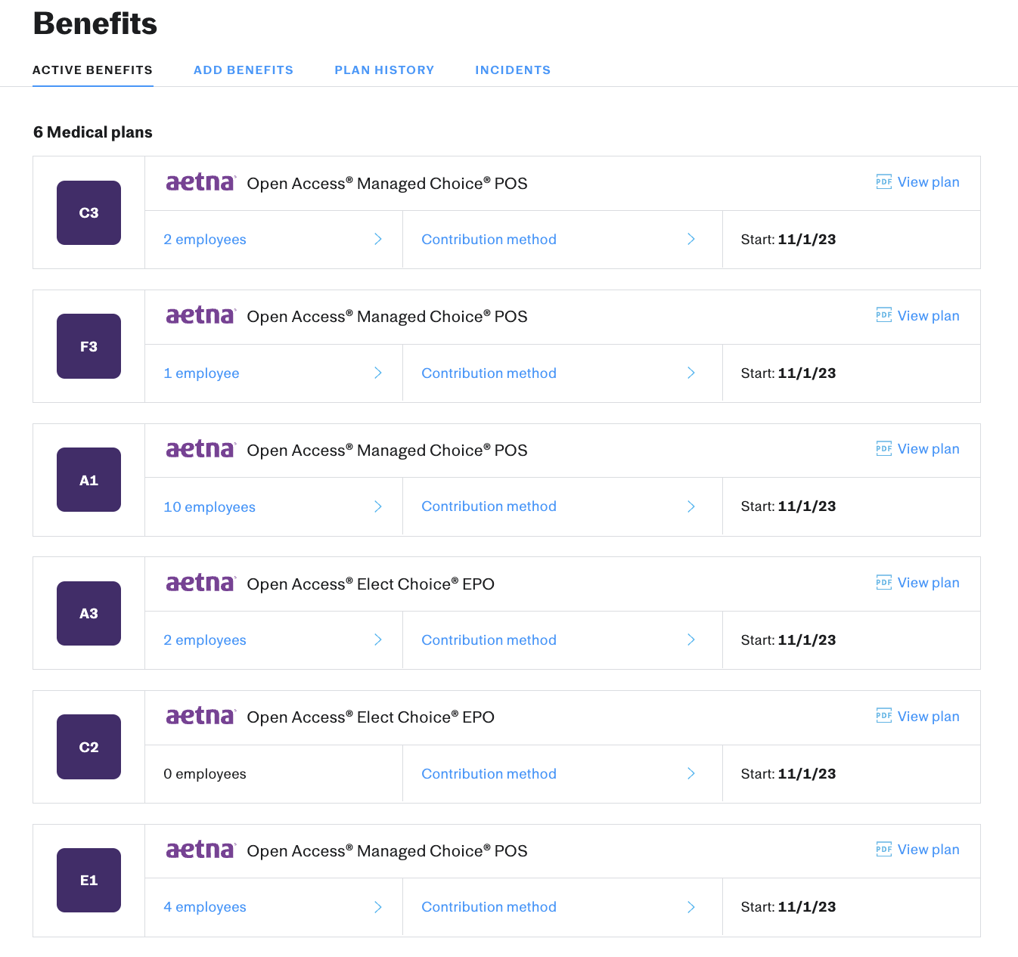Expand E1 employees chevron arrow
1018x957 pixels.
point(378,907)
